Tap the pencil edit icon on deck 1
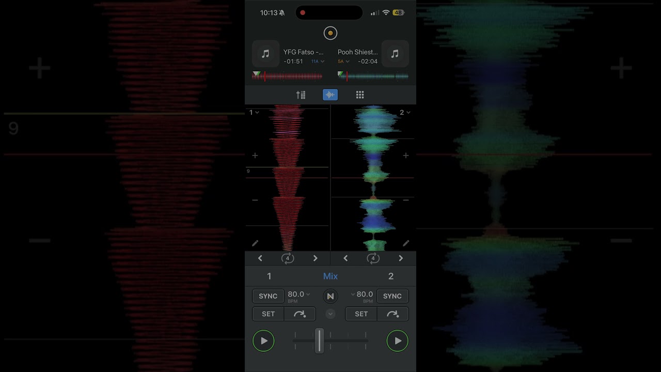 (255, 243)
